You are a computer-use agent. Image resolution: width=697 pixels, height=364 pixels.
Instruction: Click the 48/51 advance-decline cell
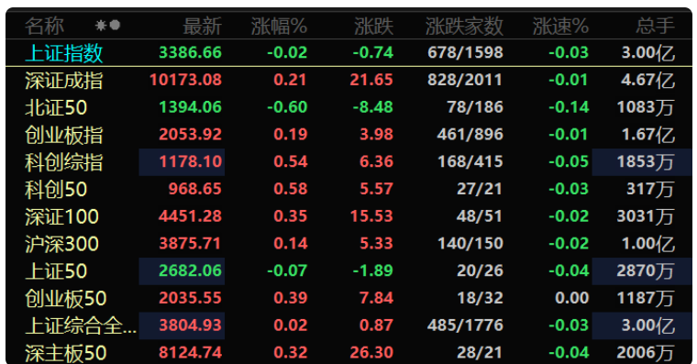point(480,216)
